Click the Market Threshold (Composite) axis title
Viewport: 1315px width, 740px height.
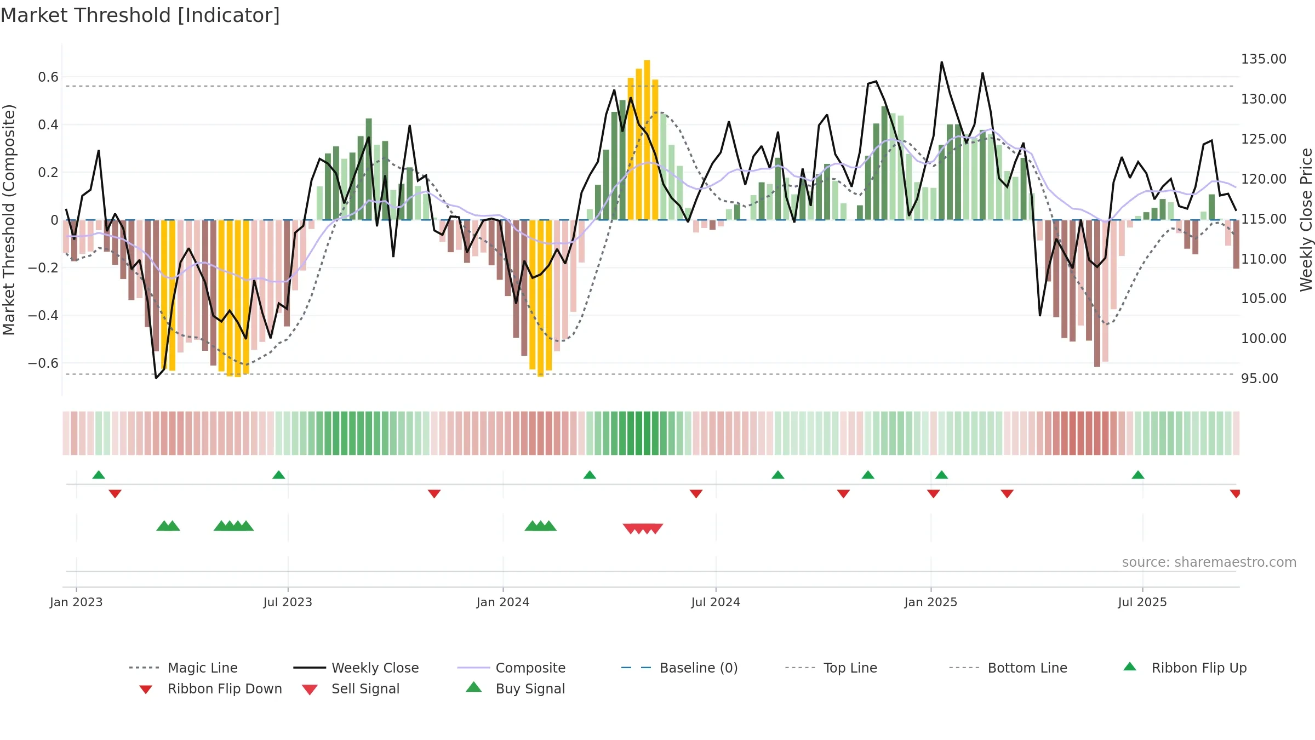9,219
